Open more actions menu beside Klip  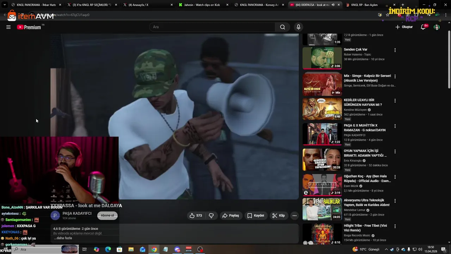(x=295, y=216)
